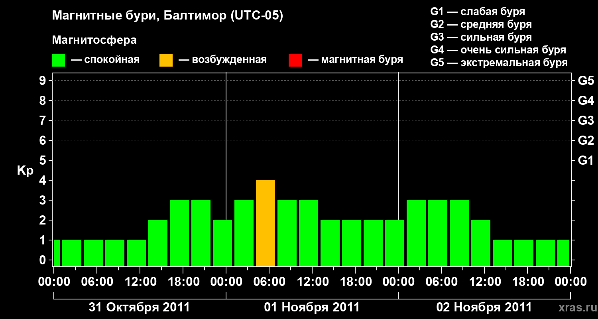The height and width of the screenshot is (319, 598).
Task: Click '06:00' time label under 01 Ноября
Action: (x=269, y=282)
